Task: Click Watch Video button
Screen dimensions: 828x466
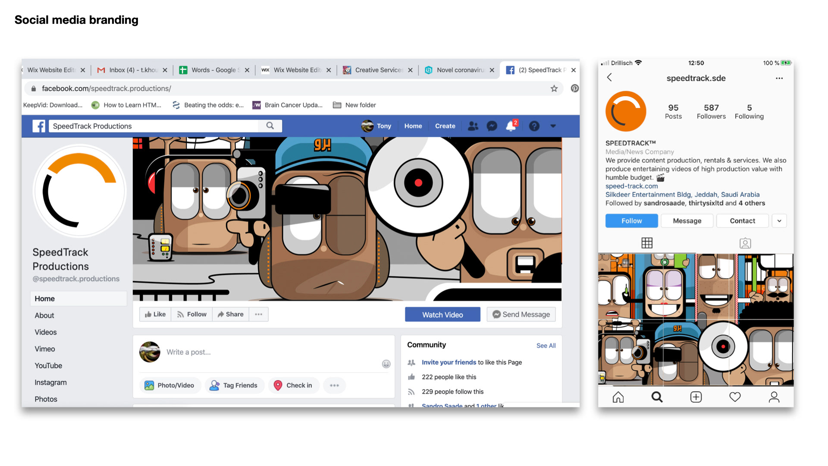Action: [x=442, y=315]
